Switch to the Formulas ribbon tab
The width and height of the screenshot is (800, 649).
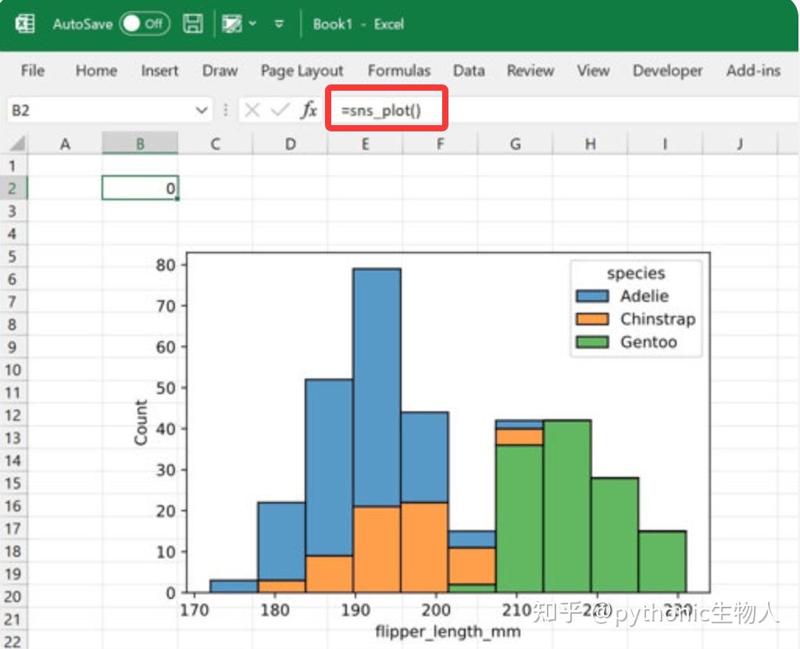[x=399, y=70]
